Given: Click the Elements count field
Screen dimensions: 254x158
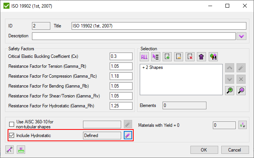Looking at the screenshot, I should click(185, 105).
